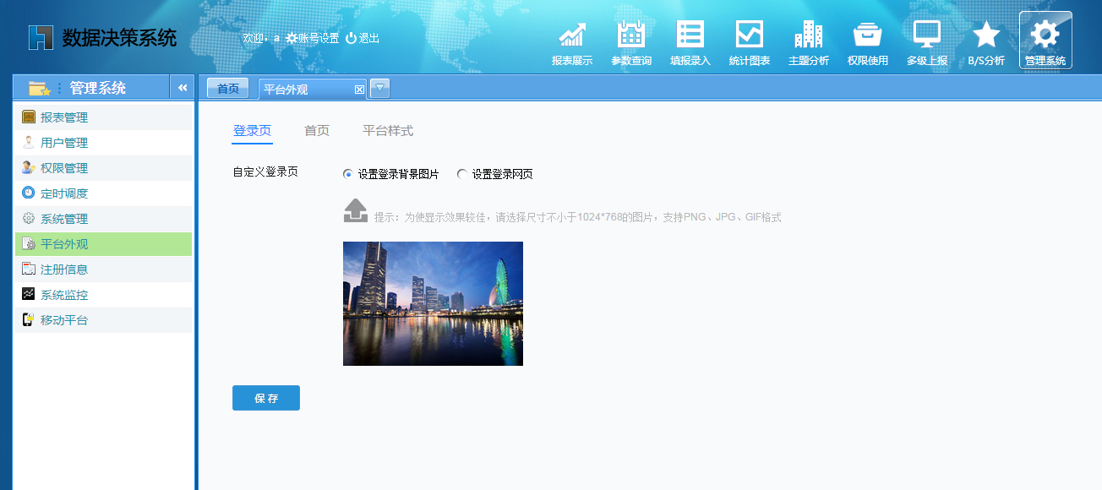This screenshot has width=1102, height=490.
Task: Open the 多级上报 monitor icon
Action: click(x=927, y=34)
